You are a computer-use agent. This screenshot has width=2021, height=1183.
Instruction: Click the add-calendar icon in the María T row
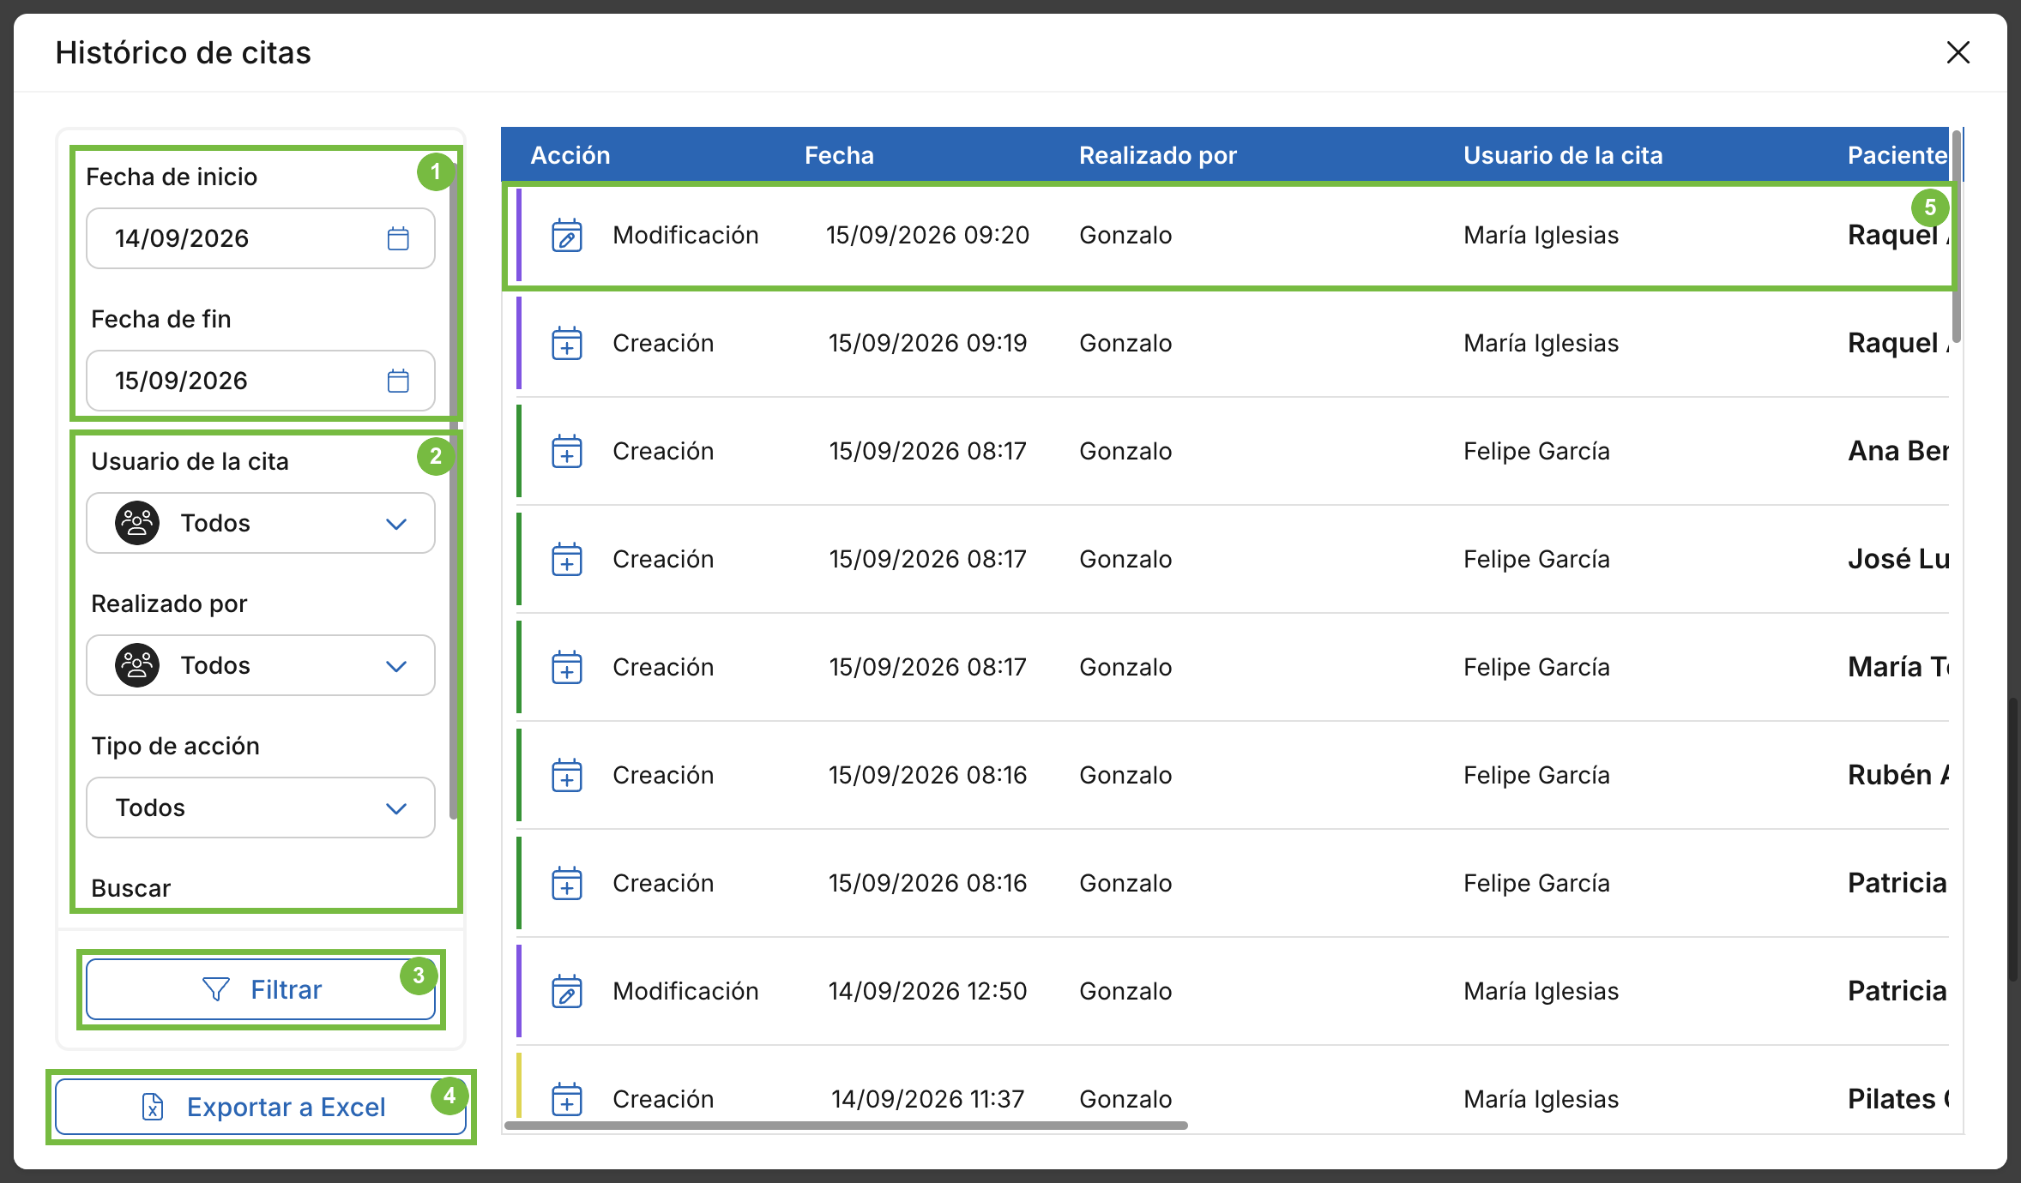coord(567,668)
